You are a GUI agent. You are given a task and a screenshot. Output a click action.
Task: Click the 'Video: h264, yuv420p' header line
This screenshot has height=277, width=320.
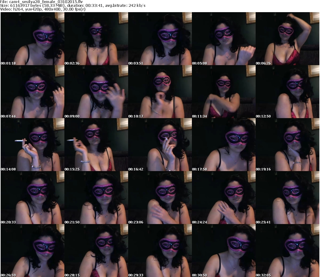pyautogui.click(x=42, y=9)
